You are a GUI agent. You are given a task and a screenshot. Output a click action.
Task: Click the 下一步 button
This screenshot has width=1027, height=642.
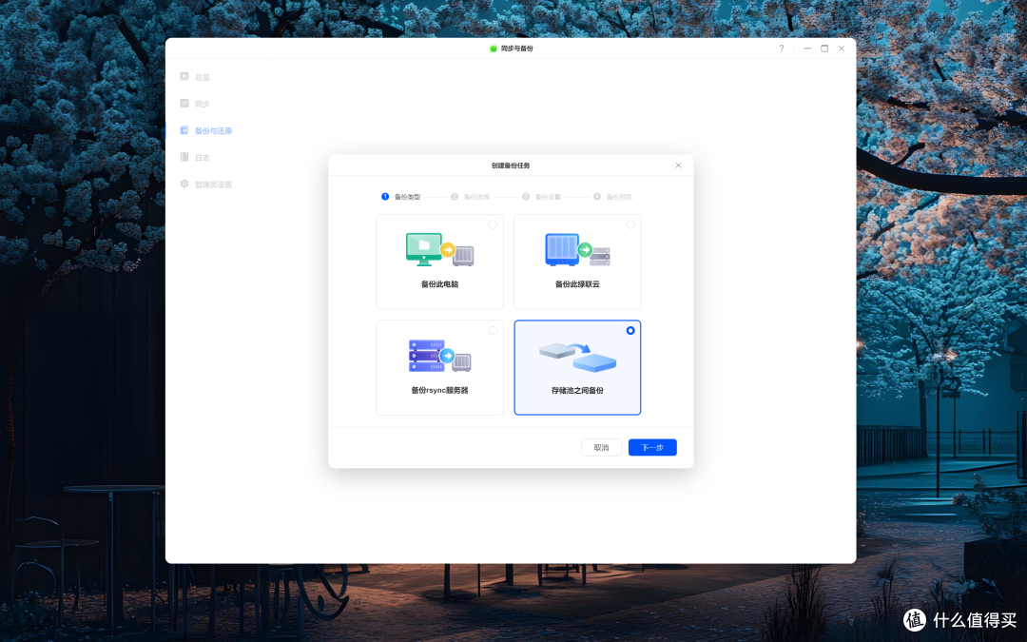(652, 447)
